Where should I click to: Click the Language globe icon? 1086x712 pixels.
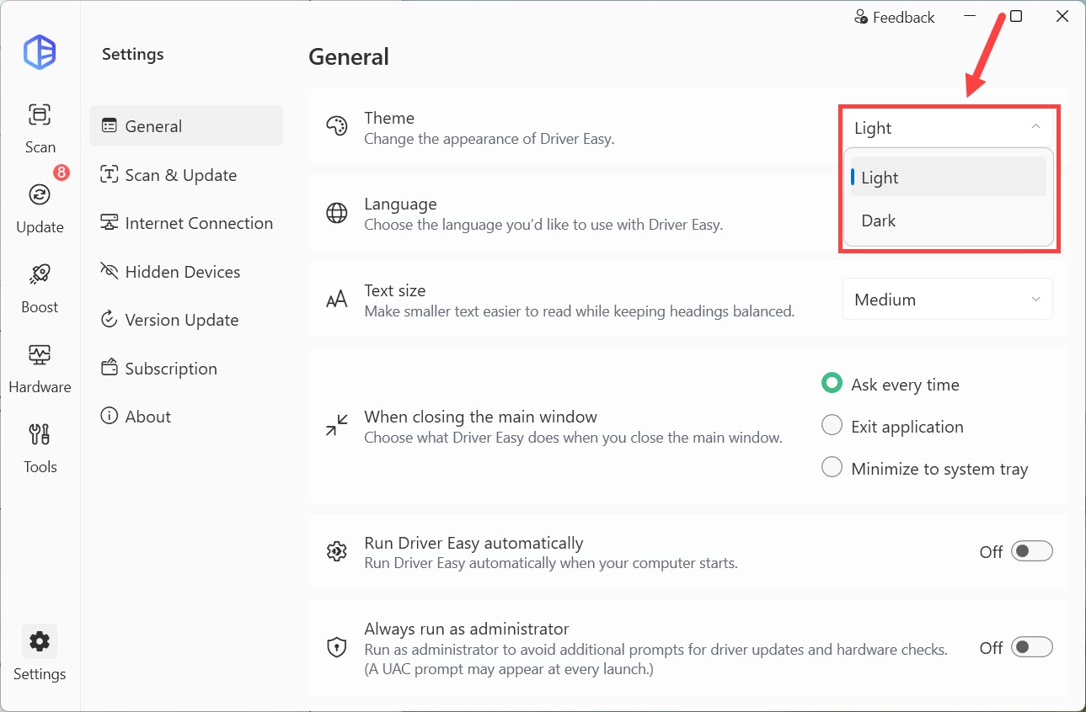point(336,214)
